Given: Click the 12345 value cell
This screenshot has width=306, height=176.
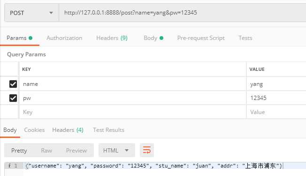Looking at the screenshot, I should coord(276,98).
